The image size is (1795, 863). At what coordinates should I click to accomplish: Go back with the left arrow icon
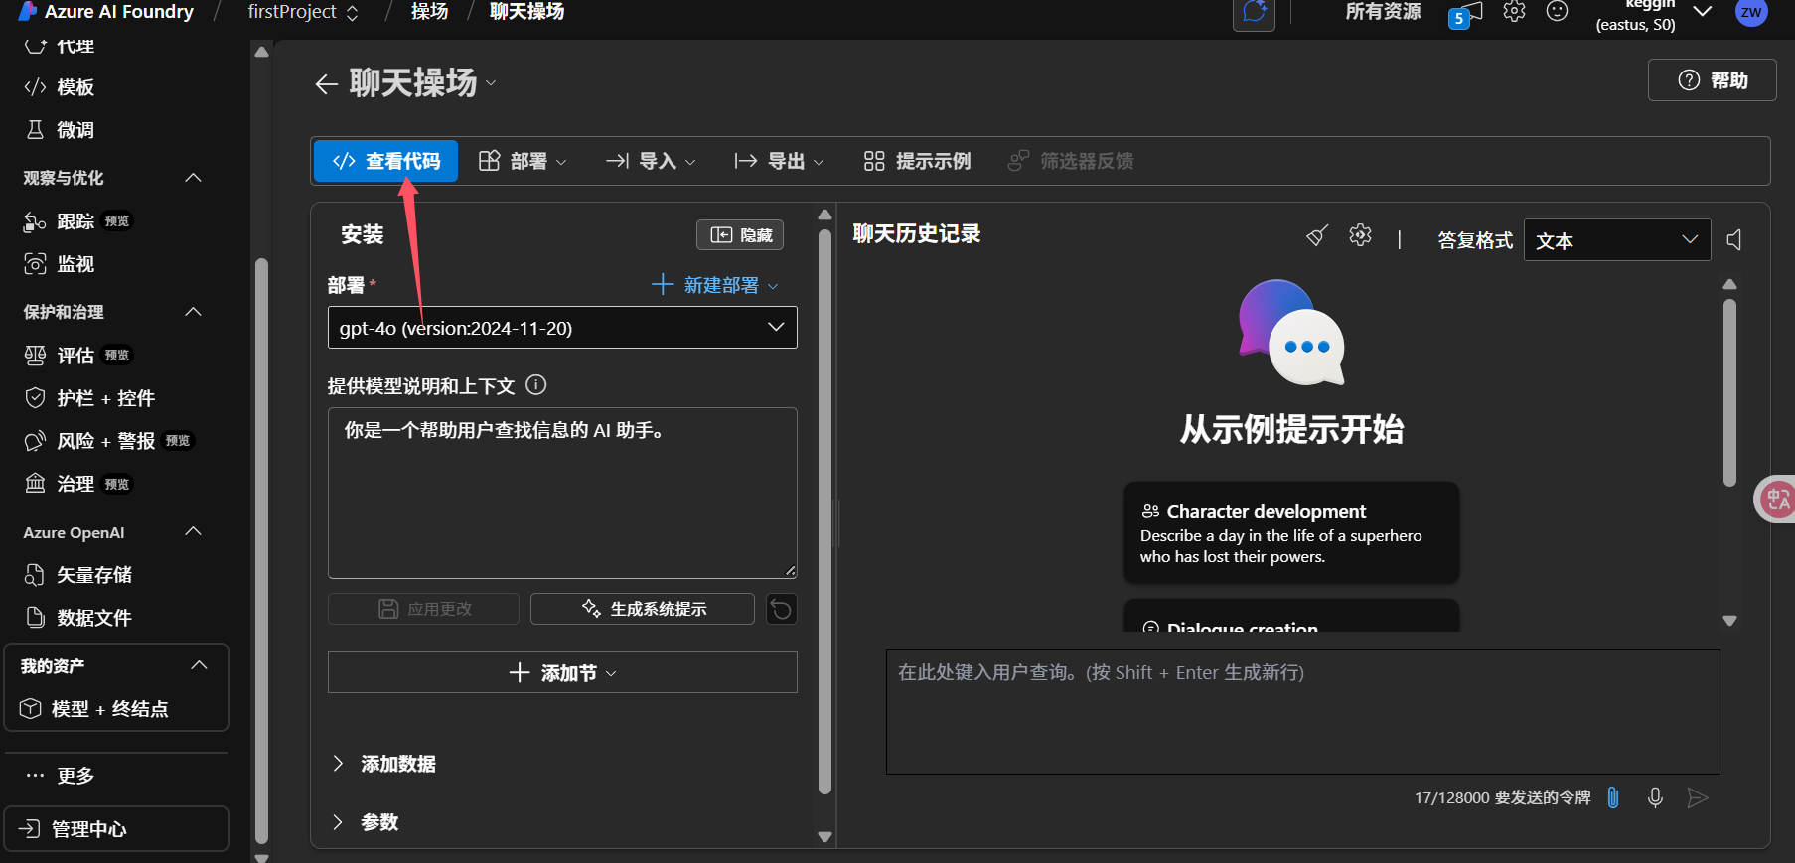[327, 84]
